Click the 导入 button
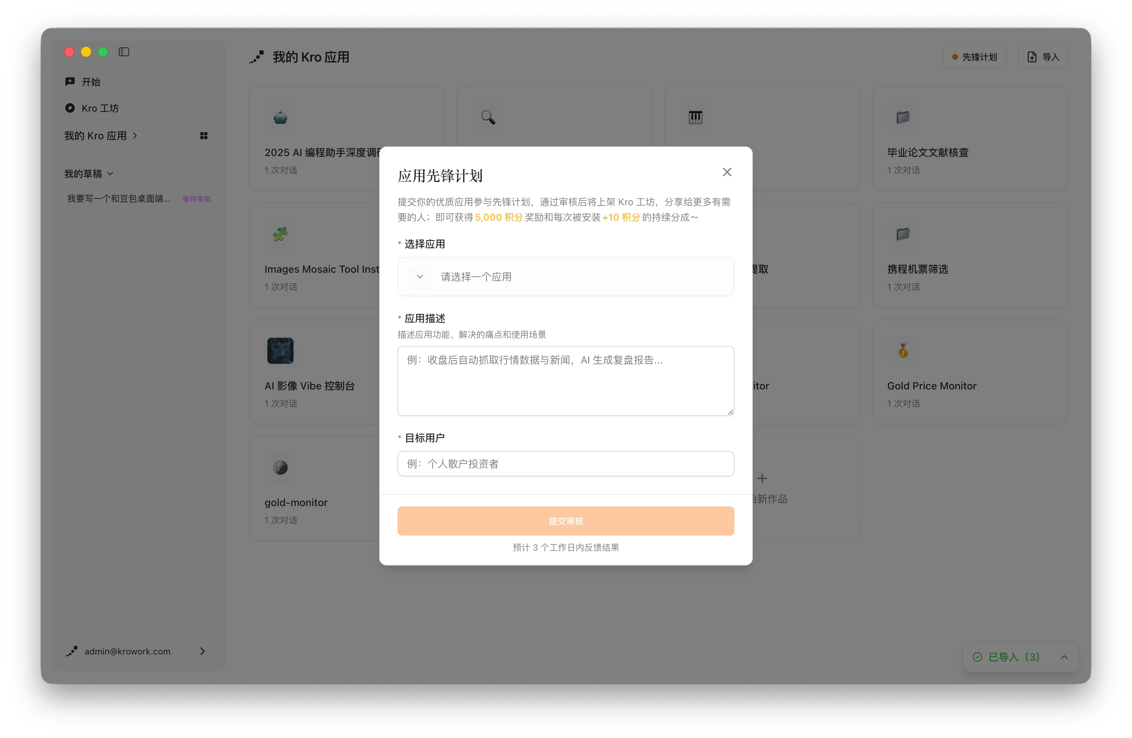Viewport: 1132px width, 738px height. (x=1043, y=57)
